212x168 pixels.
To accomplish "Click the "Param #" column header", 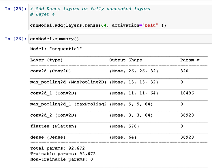I will tap(190, 60).
